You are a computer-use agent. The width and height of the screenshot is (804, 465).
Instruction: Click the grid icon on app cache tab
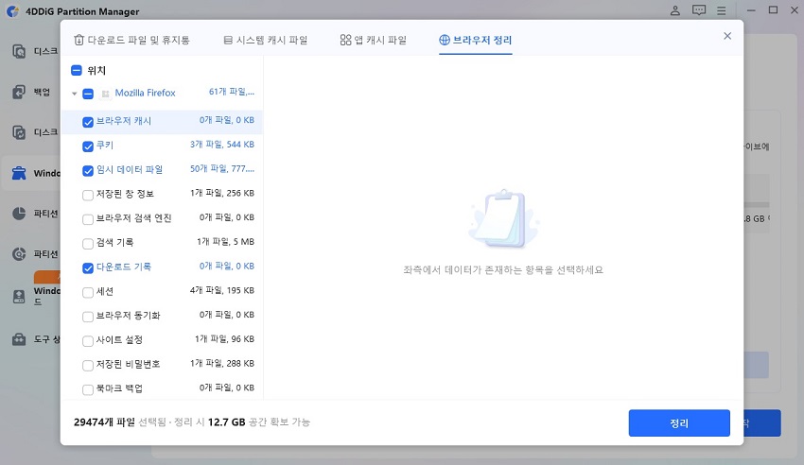[345, 40]
